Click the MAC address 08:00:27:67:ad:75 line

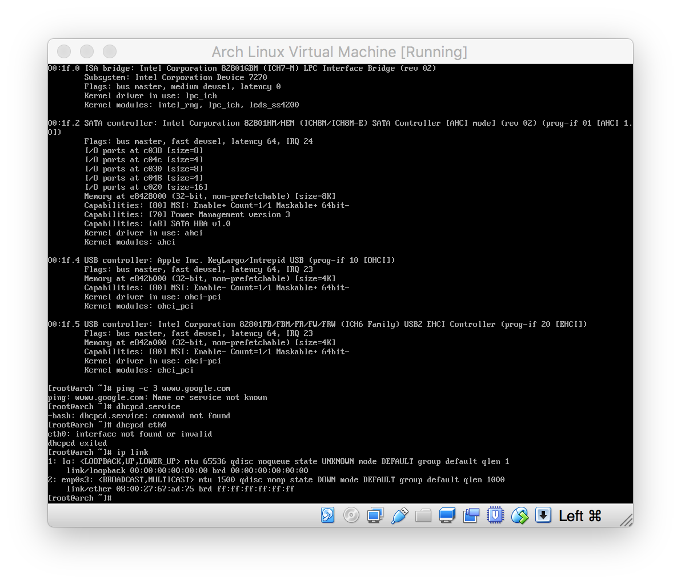pos(180,489)
